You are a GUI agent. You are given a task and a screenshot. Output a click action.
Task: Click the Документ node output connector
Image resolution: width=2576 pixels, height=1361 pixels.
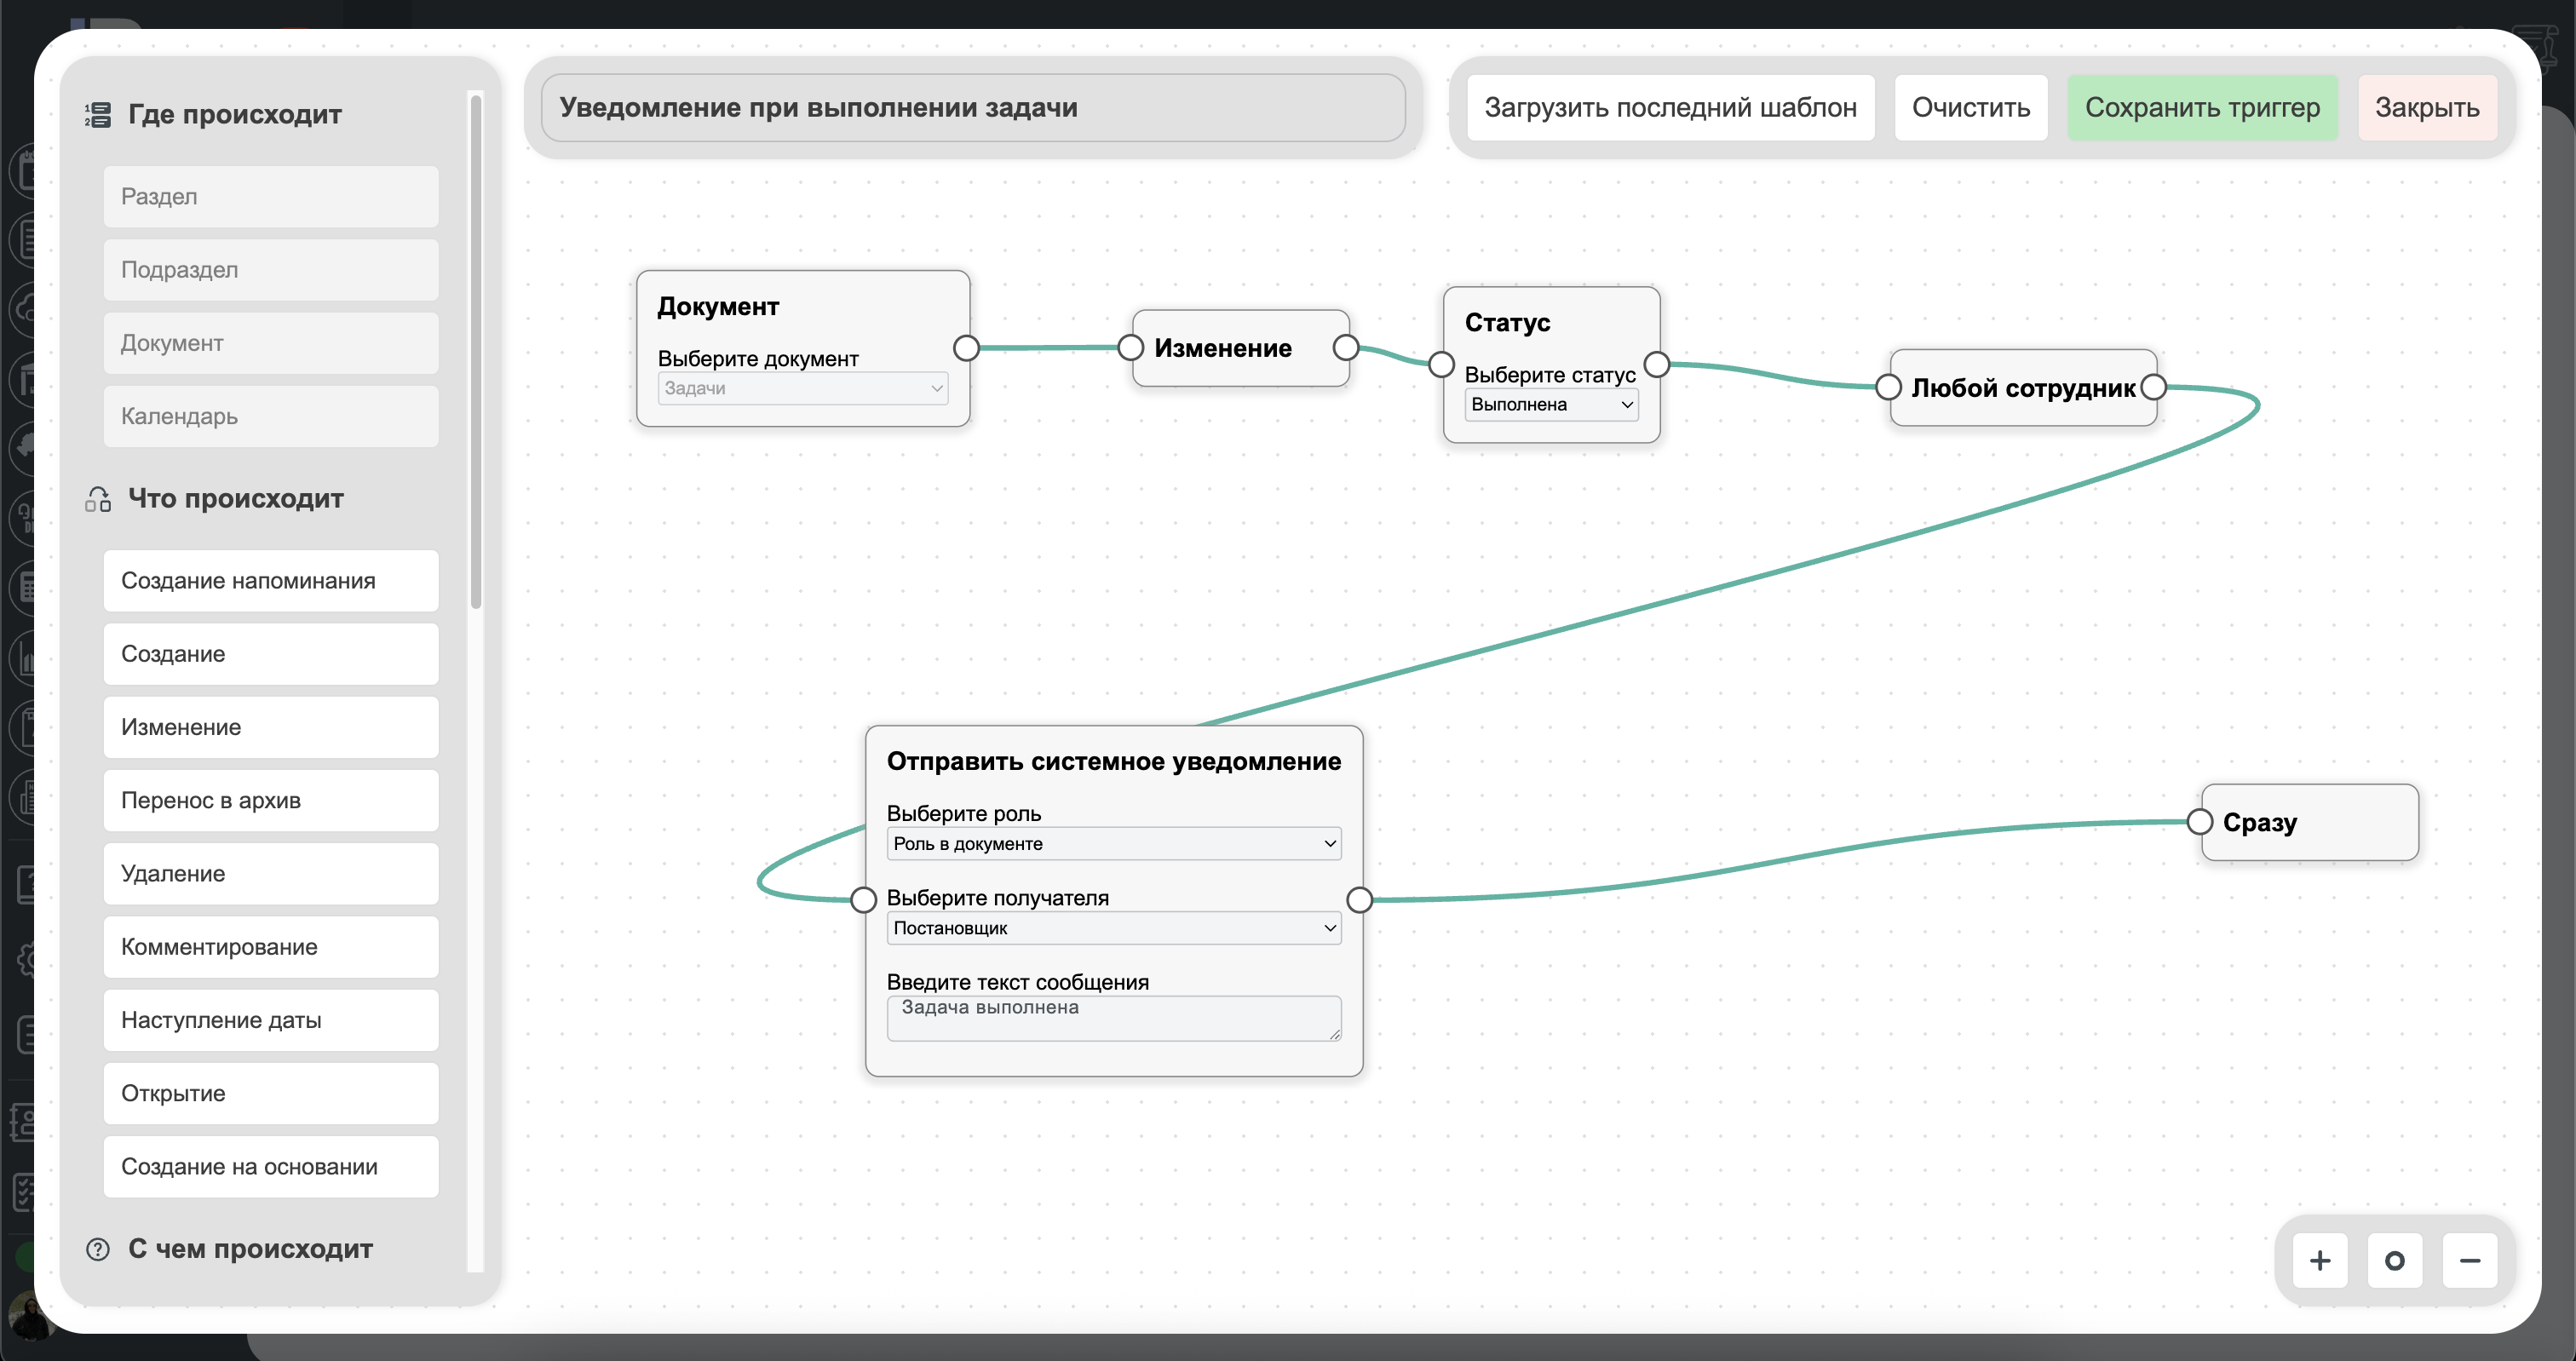(x=966, y=348)
